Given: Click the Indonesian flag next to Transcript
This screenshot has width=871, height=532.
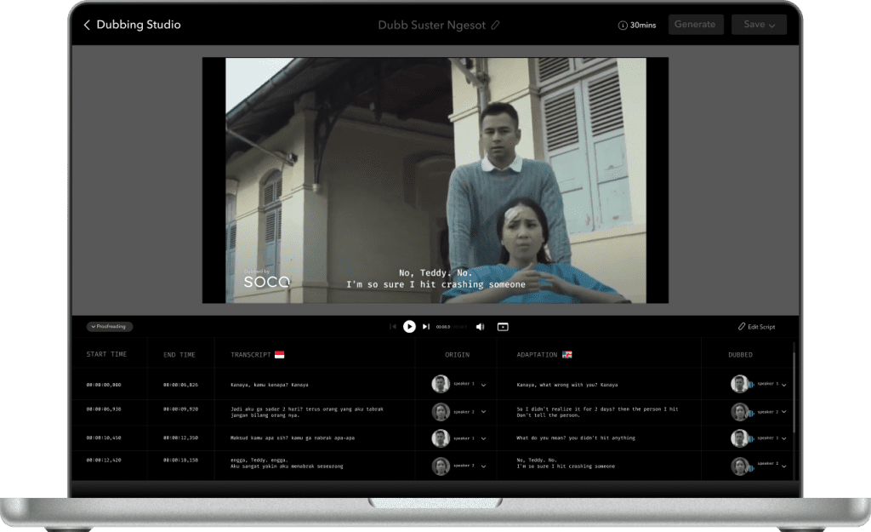Looking at the screenshot, I should tap(279, 354).
